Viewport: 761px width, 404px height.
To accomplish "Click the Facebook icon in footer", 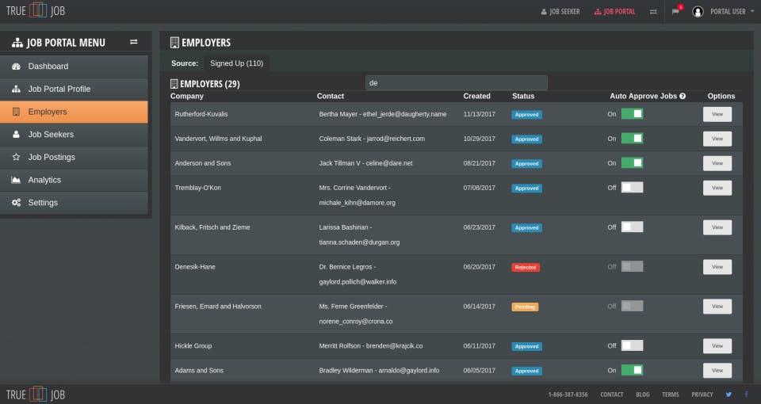I will (747, 394).
